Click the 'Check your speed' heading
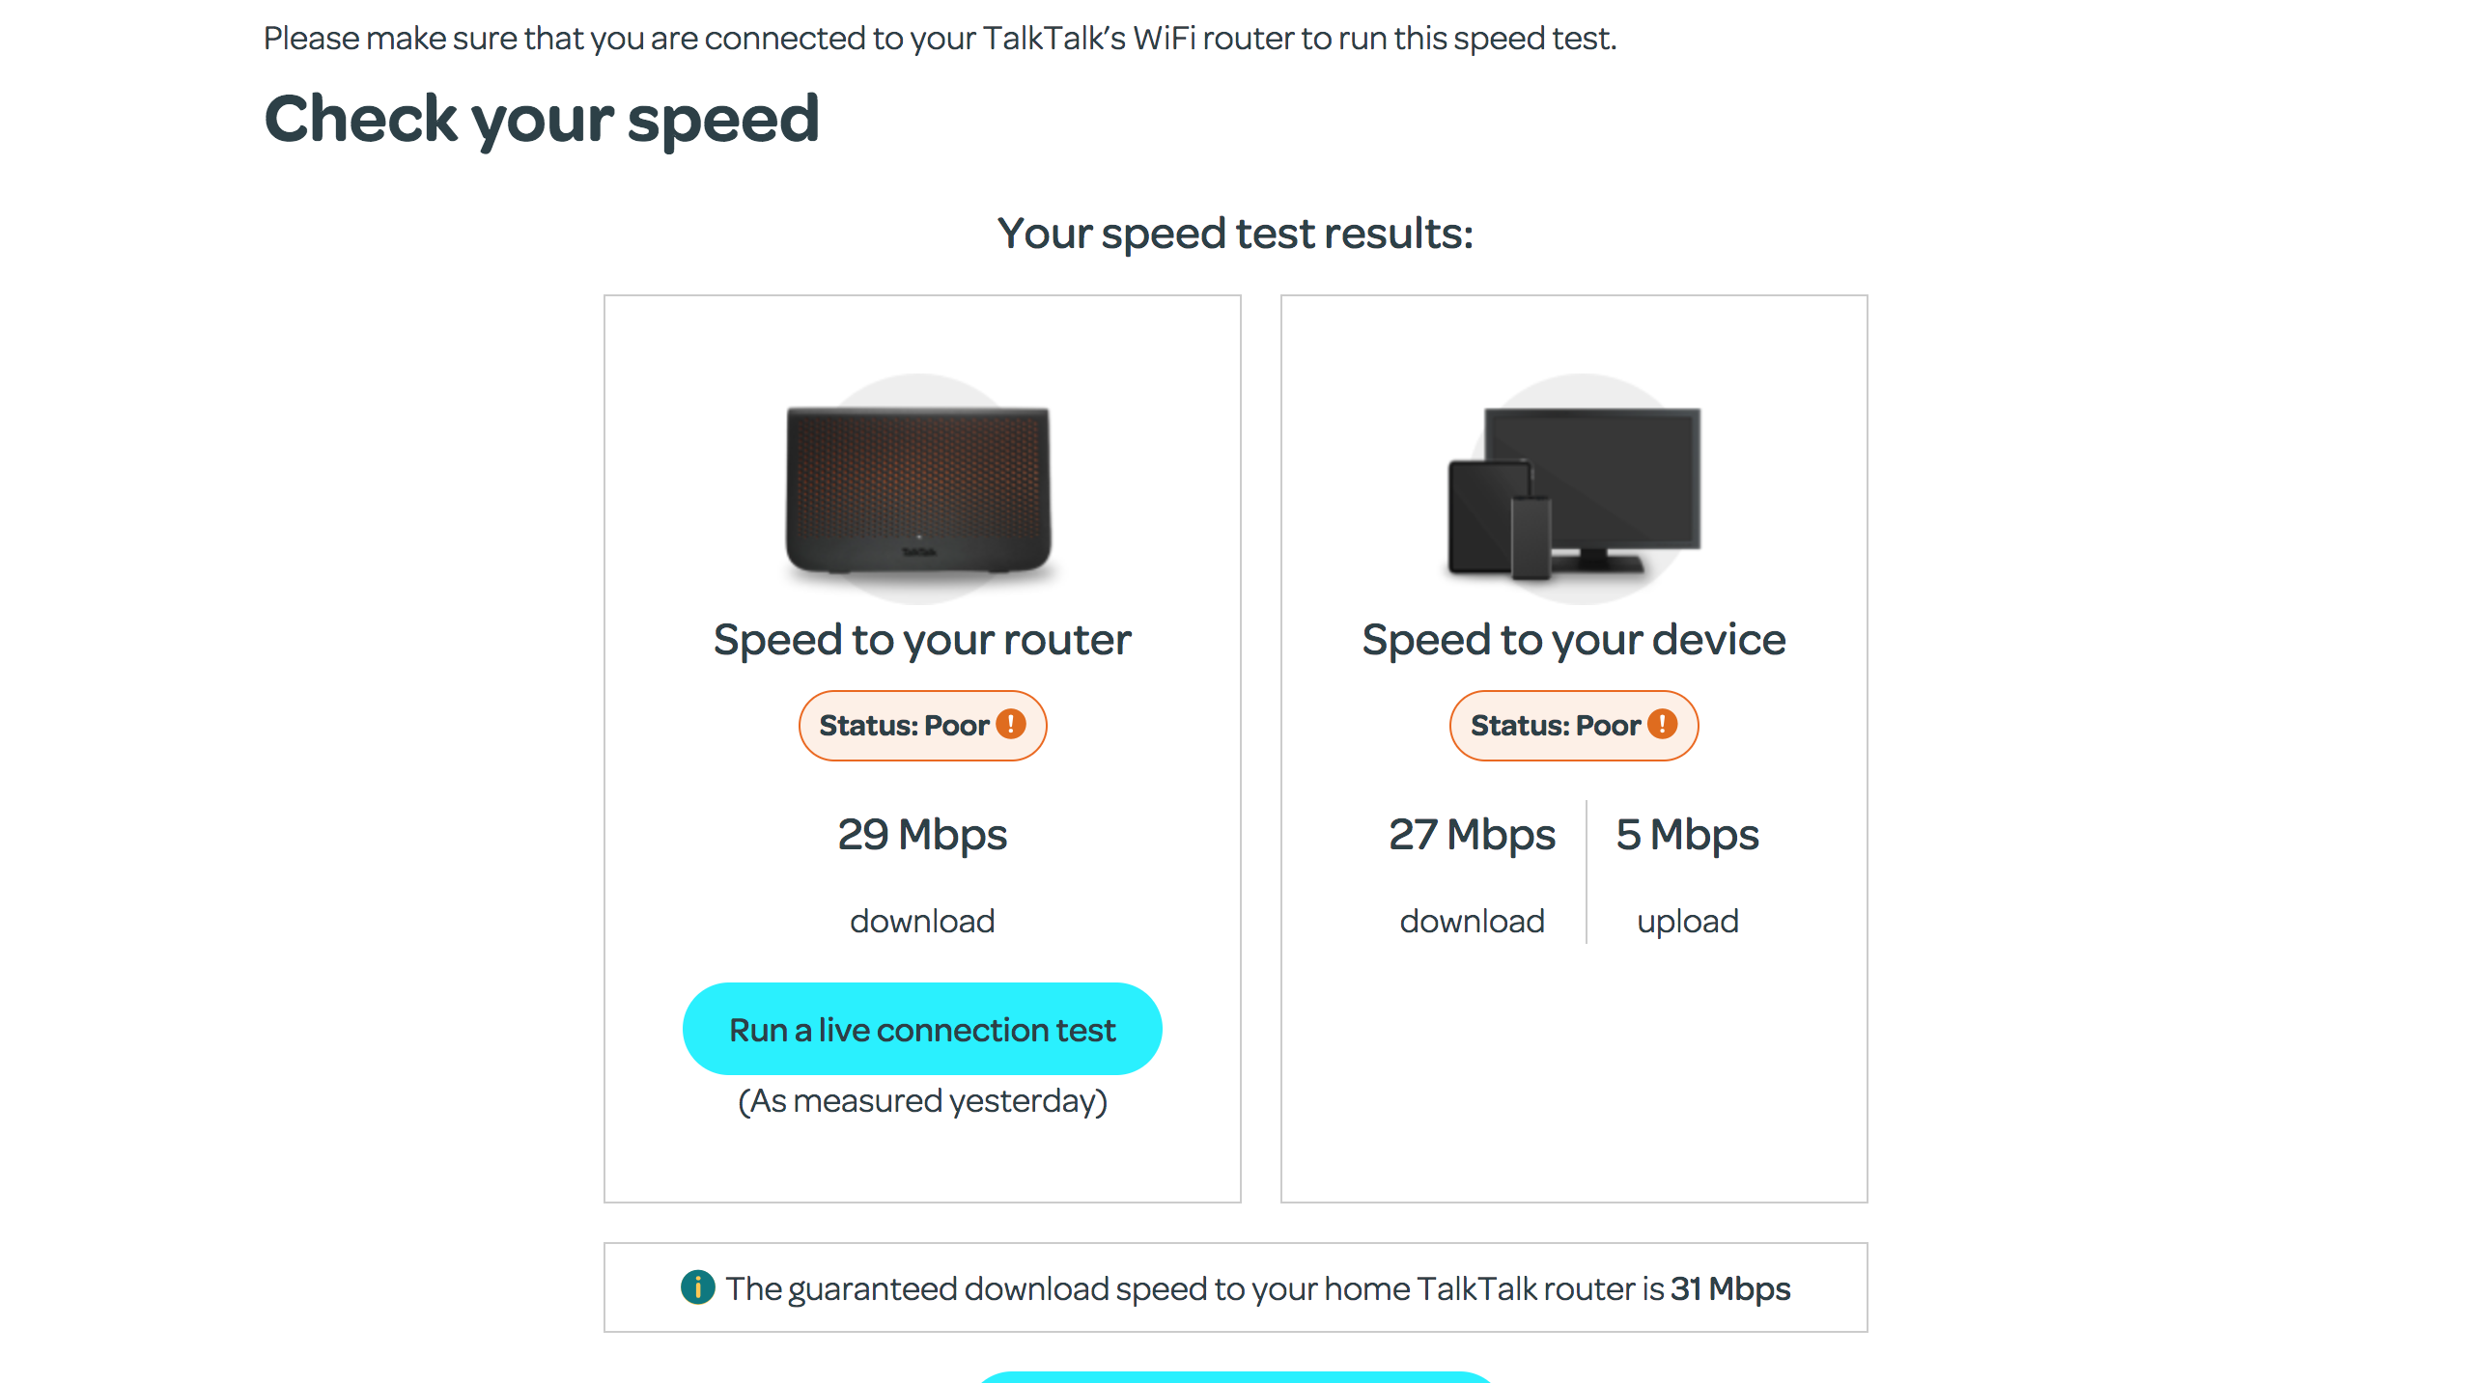Viewport: 2472px width, 1383px height. [544, 118]
